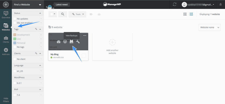The image size is (225, 104).
Task: Collapse the Language filter section
Action: [40, 65]
